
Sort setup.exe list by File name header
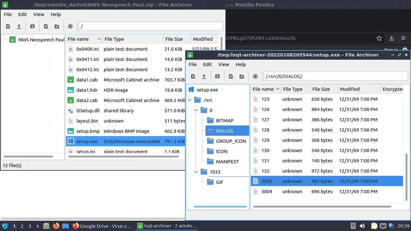(x=266, y=89)
